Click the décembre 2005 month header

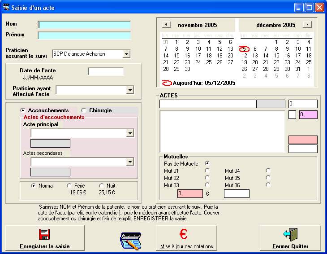tap(275, 25)
